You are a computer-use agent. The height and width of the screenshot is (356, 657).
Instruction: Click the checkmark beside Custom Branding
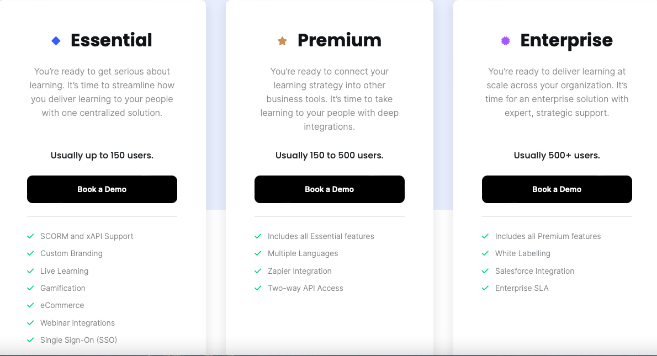30,253
